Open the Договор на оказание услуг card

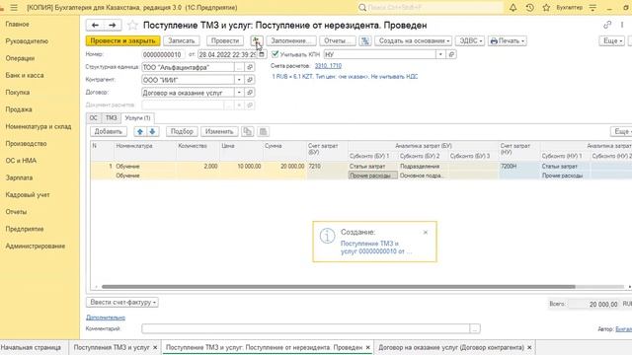tap(250, 93)
